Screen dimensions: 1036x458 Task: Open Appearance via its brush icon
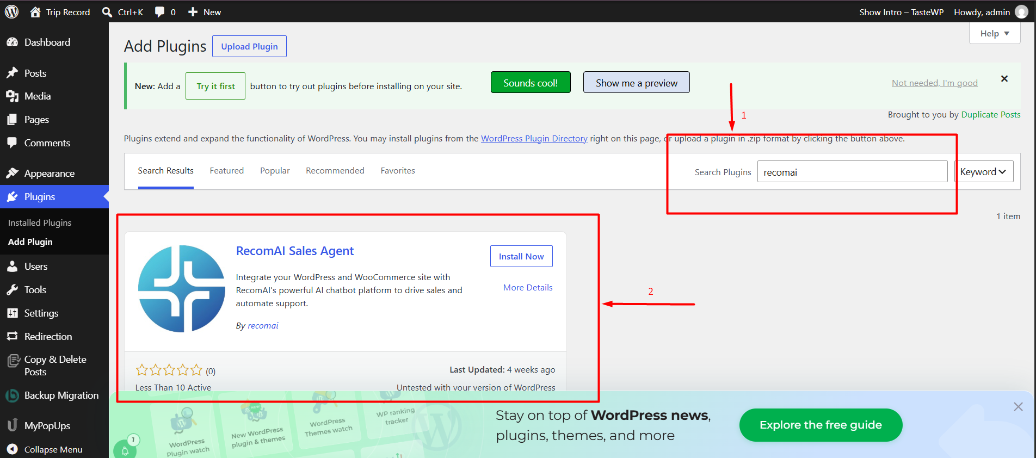(x=13, y=174)
